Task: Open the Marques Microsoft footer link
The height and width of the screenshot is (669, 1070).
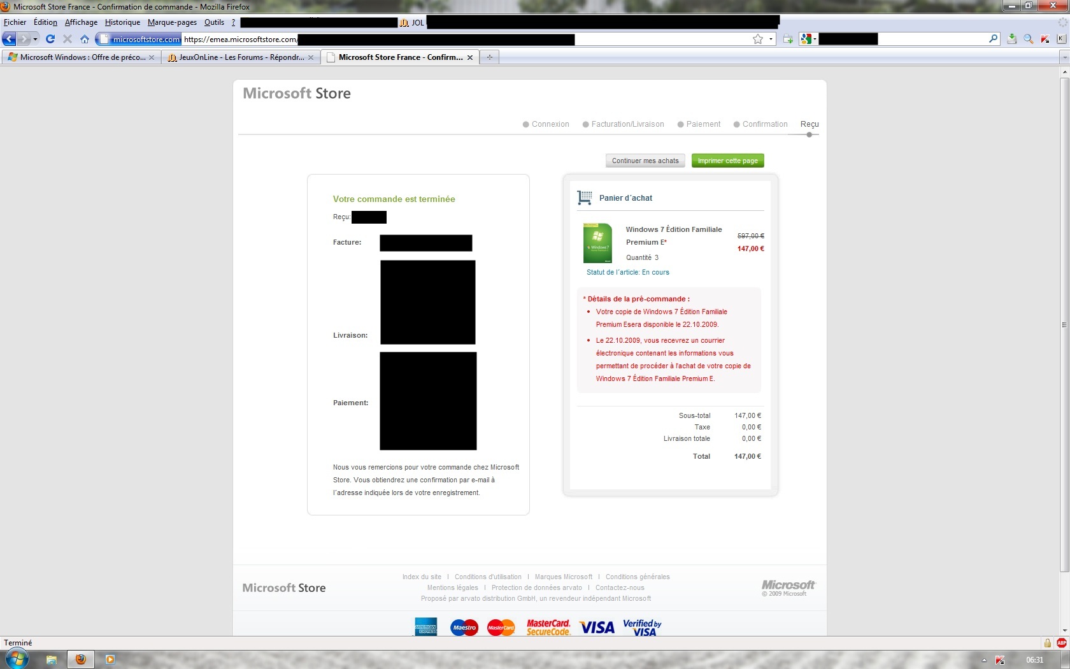Action: (x=564, y=577)
